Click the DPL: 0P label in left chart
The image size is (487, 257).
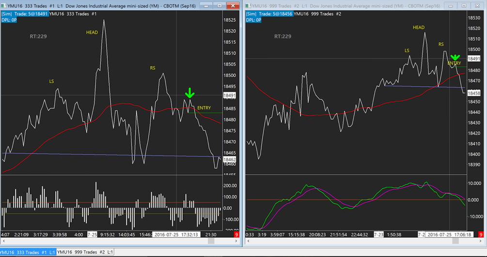click(x=9, y=20)
